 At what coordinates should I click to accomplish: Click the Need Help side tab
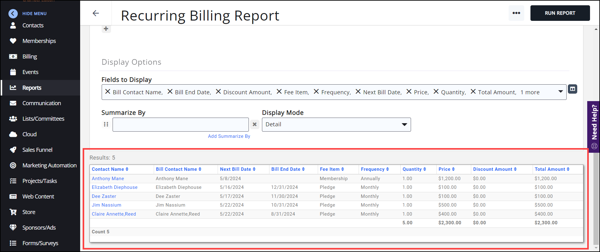coord(594,126)
